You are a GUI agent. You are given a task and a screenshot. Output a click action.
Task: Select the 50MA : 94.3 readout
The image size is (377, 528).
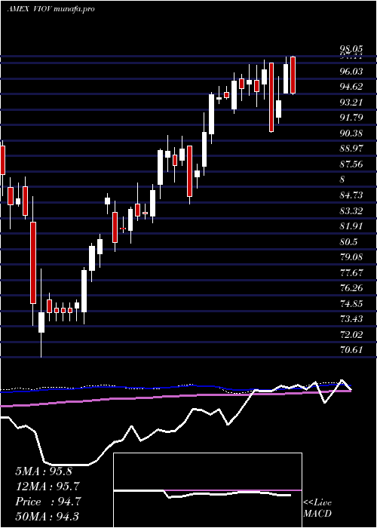pyautogui.click(x=48, y=516)
